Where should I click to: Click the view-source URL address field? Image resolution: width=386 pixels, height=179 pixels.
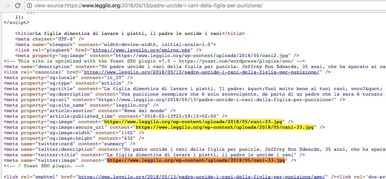click(147, 6)
